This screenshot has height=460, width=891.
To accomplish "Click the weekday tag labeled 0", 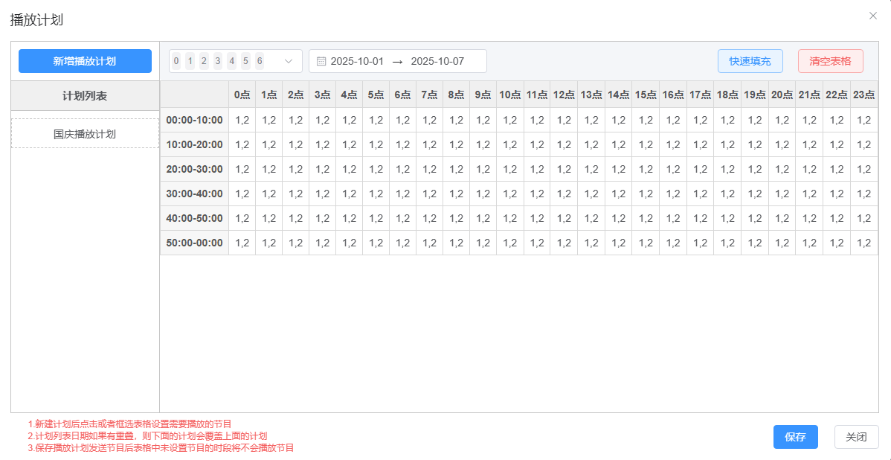I will coord(176,61).
